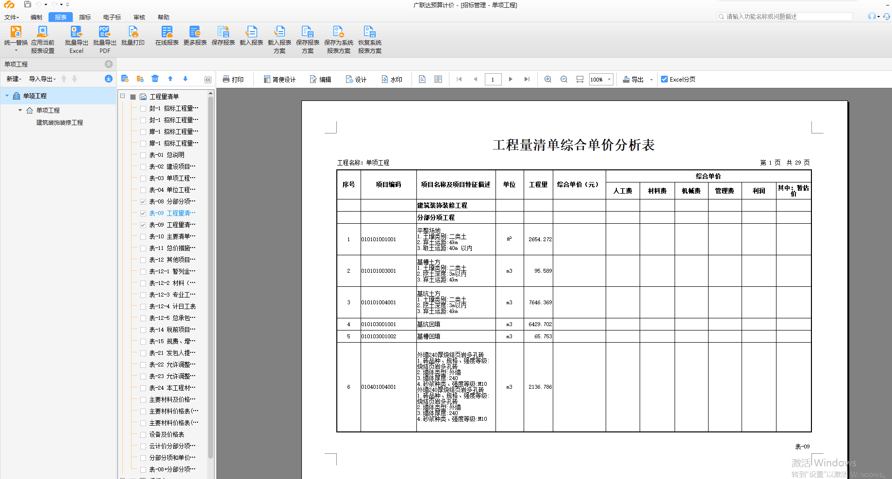
Task: Click the move up arrow in report list toolbar
Action: pos(170,79)
